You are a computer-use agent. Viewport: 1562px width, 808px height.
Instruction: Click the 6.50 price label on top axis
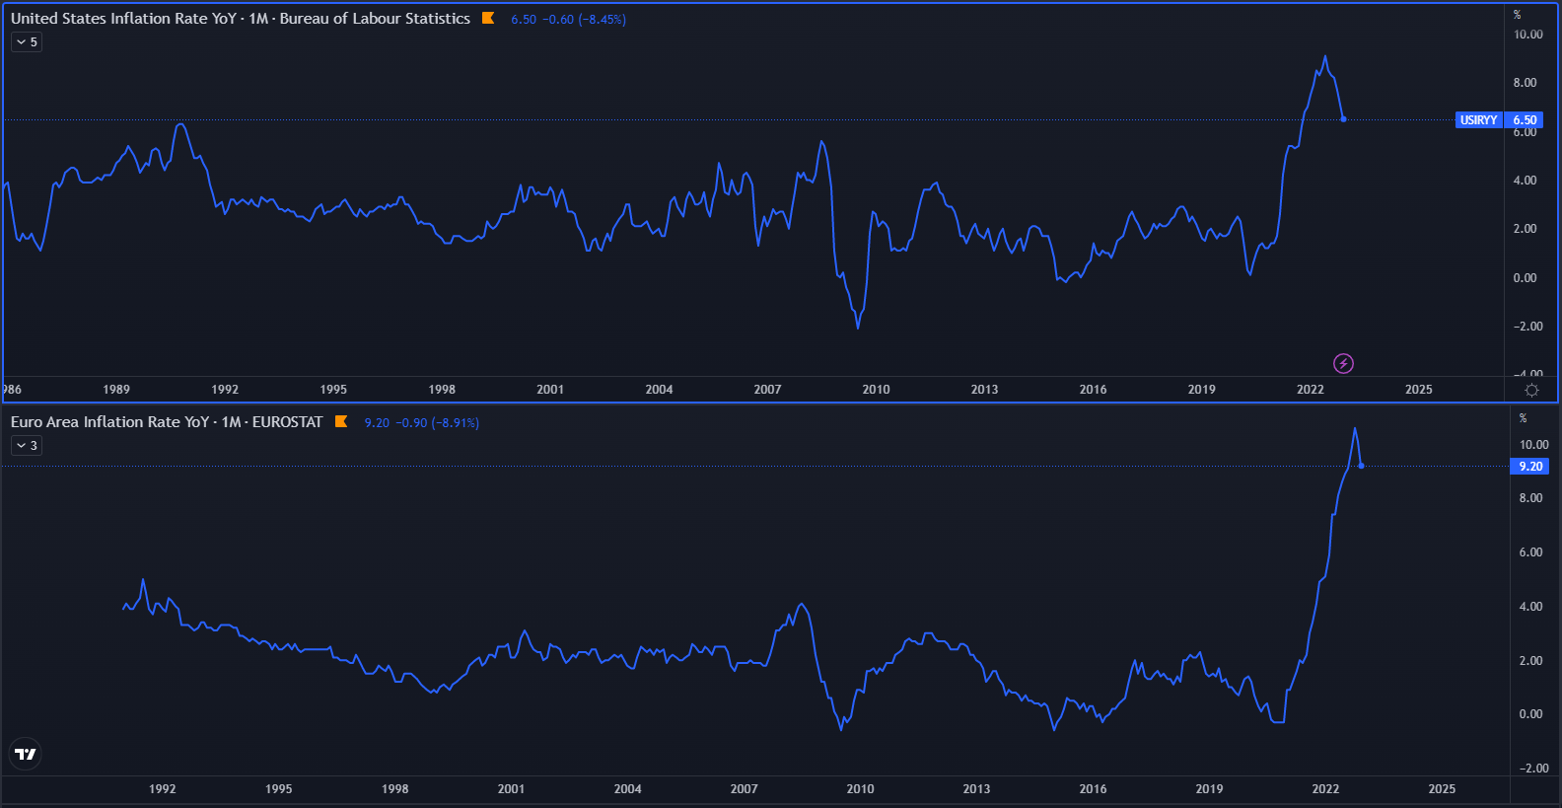pos(1525,120)
